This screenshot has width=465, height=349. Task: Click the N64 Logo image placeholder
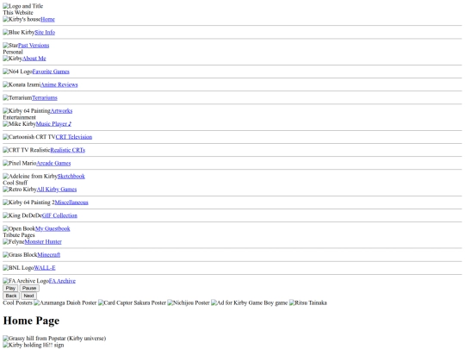click(17, 72)
